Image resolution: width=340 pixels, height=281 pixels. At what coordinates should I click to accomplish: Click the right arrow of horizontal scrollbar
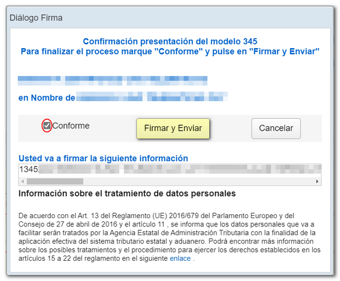pos(317,181)
